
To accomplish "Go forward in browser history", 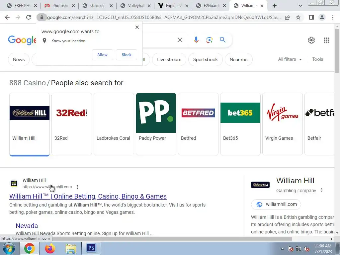I will 18,17.
